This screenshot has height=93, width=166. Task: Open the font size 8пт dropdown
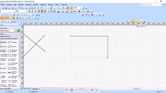click(x=26, y=11)
